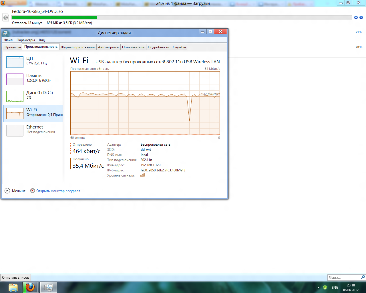This screenshot has width=366, height=293.
Task: Switch to the Процессы tab
Action: [13, 47]
